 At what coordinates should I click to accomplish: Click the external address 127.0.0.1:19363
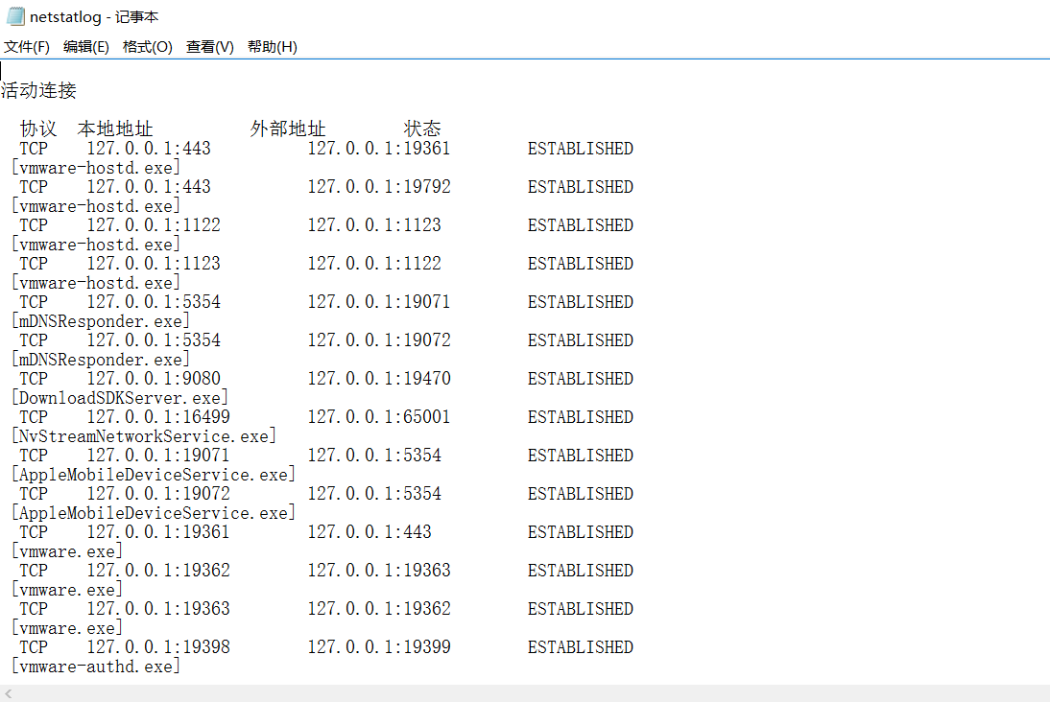pos(379,571)
